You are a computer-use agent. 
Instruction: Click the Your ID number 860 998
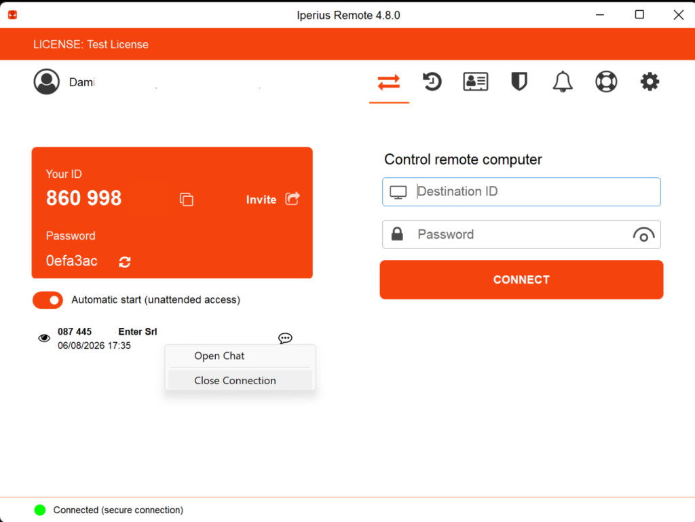point(83,198)
